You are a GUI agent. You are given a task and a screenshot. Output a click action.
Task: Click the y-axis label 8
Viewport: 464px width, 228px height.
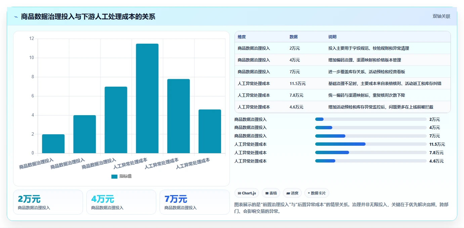[x=33, y=77]
